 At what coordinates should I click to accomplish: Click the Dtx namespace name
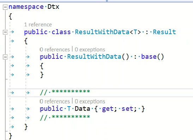click(x=53, y=7)
